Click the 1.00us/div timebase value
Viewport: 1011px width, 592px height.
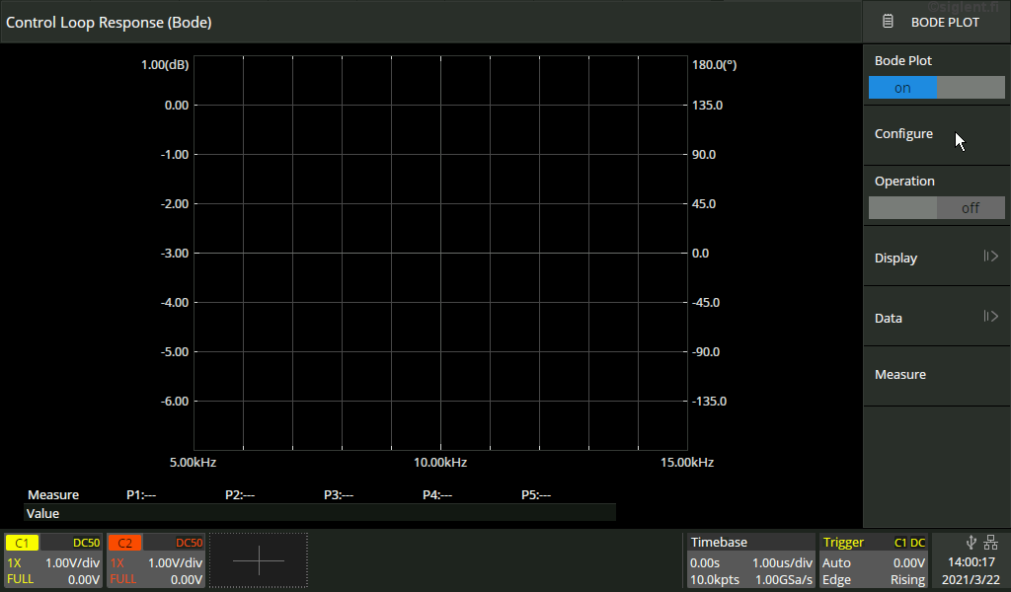(782, 562)
